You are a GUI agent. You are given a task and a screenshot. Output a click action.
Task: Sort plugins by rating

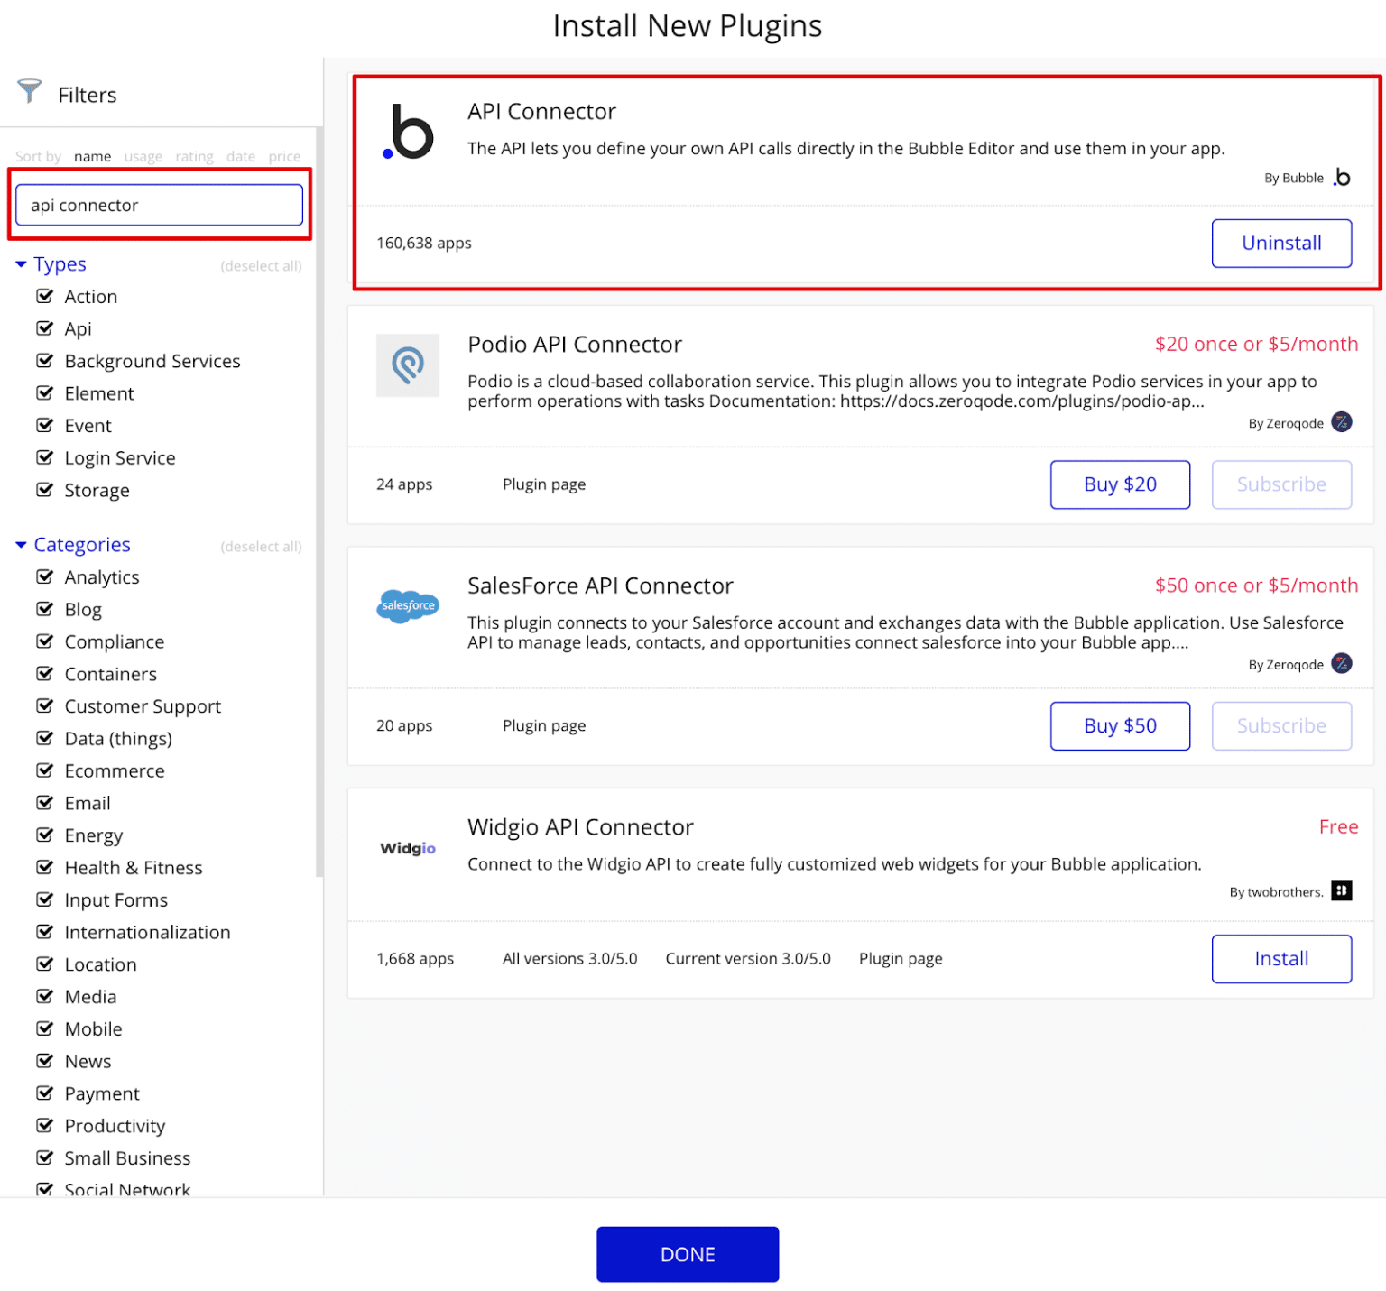coord(194,157)
